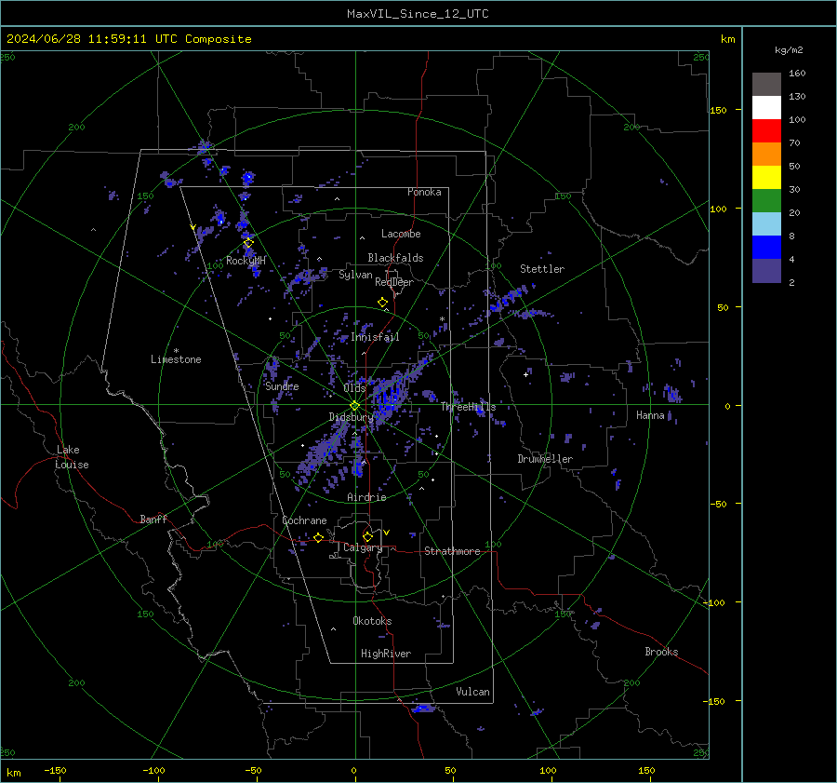
Task: Select the yellow 30-50 legend swatch
Action: [766, 178]
